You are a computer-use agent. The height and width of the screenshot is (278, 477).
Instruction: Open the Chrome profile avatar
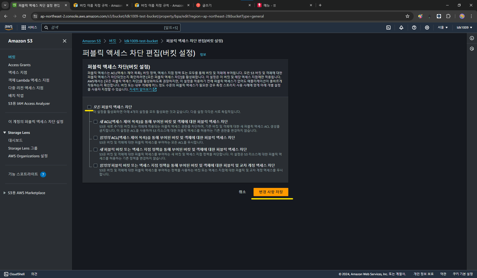coord(462,16)
